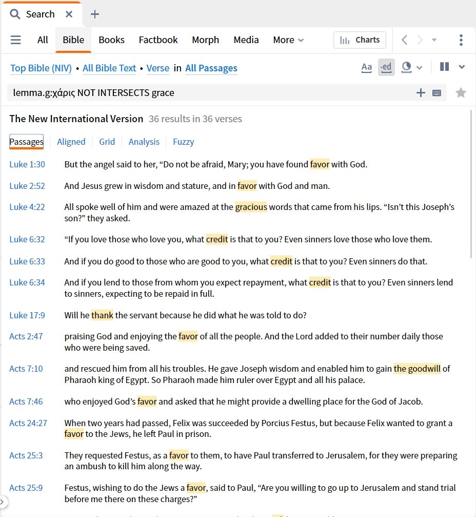Switch to the Fuzzy results view
The width and height of the screenshot is (476, 517).
184,142
